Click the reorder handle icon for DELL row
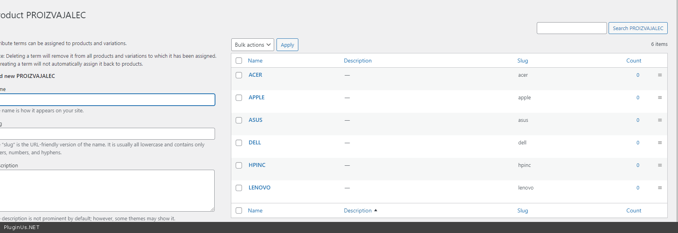Viewport: 678px width, 233px height. point(660,143)
